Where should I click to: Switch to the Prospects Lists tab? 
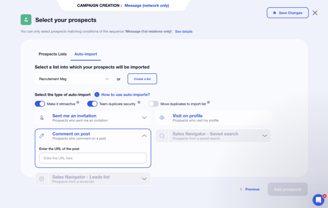point(53,54)
